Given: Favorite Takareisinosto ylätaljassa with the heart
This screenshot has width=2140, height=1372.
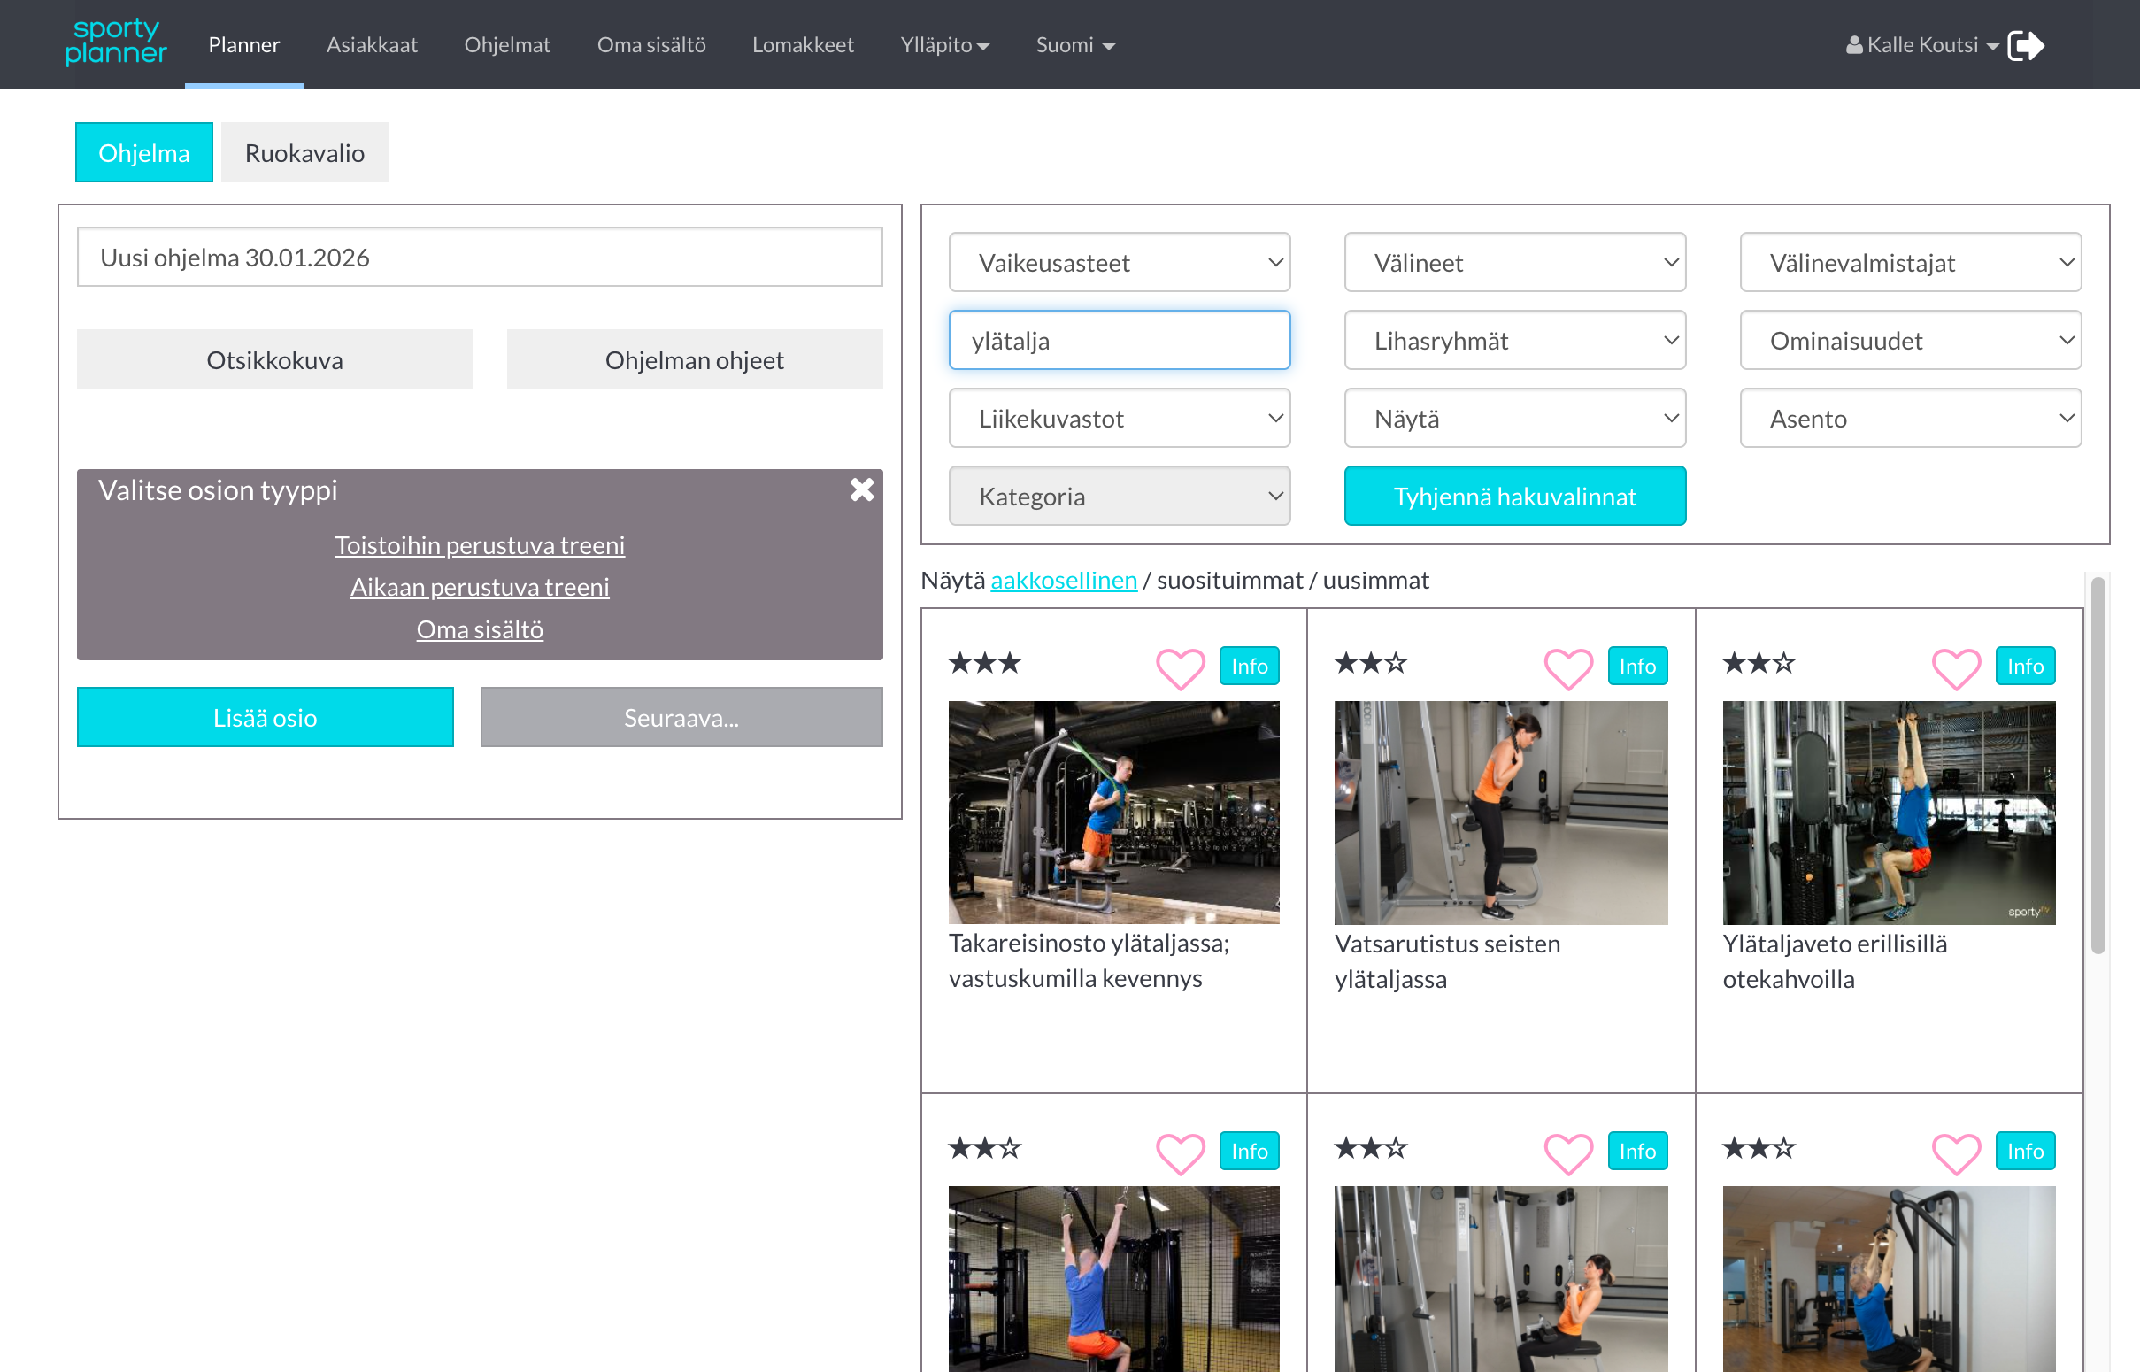Looking at the screenshot, I should [1180, 668].
